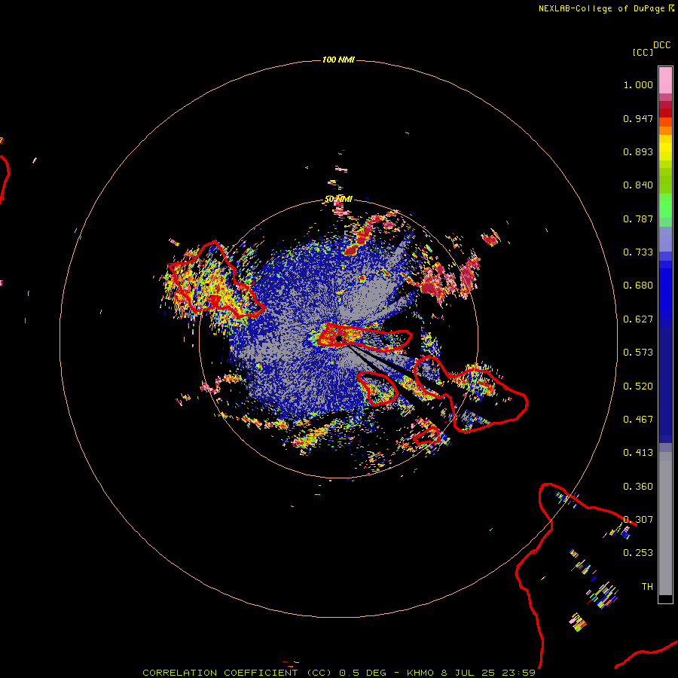
Task: Click the 0.307 value on the color scale
Action: [638, 520]
